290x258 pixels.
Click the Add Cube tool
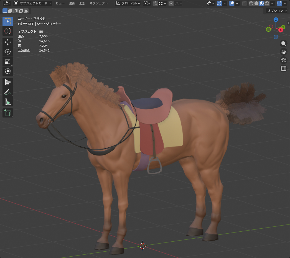tap(8, 113)
